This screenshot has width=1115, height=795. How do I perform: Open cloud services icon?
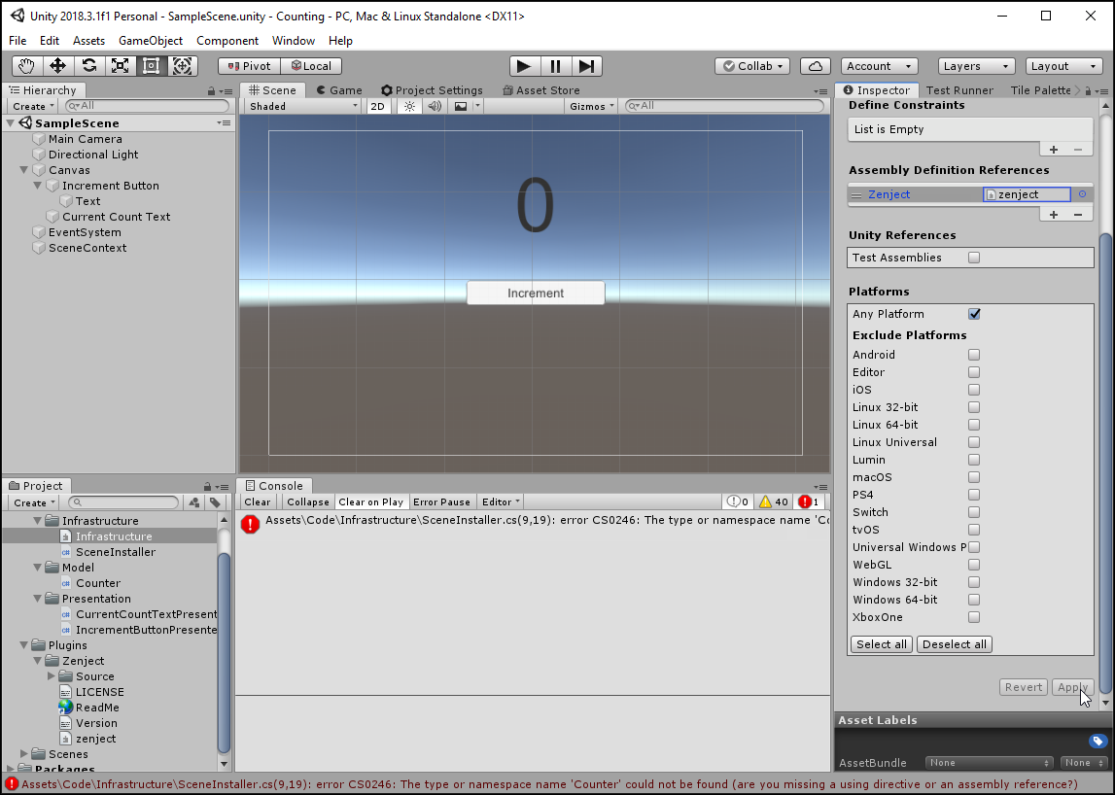(x=815, y=66)
